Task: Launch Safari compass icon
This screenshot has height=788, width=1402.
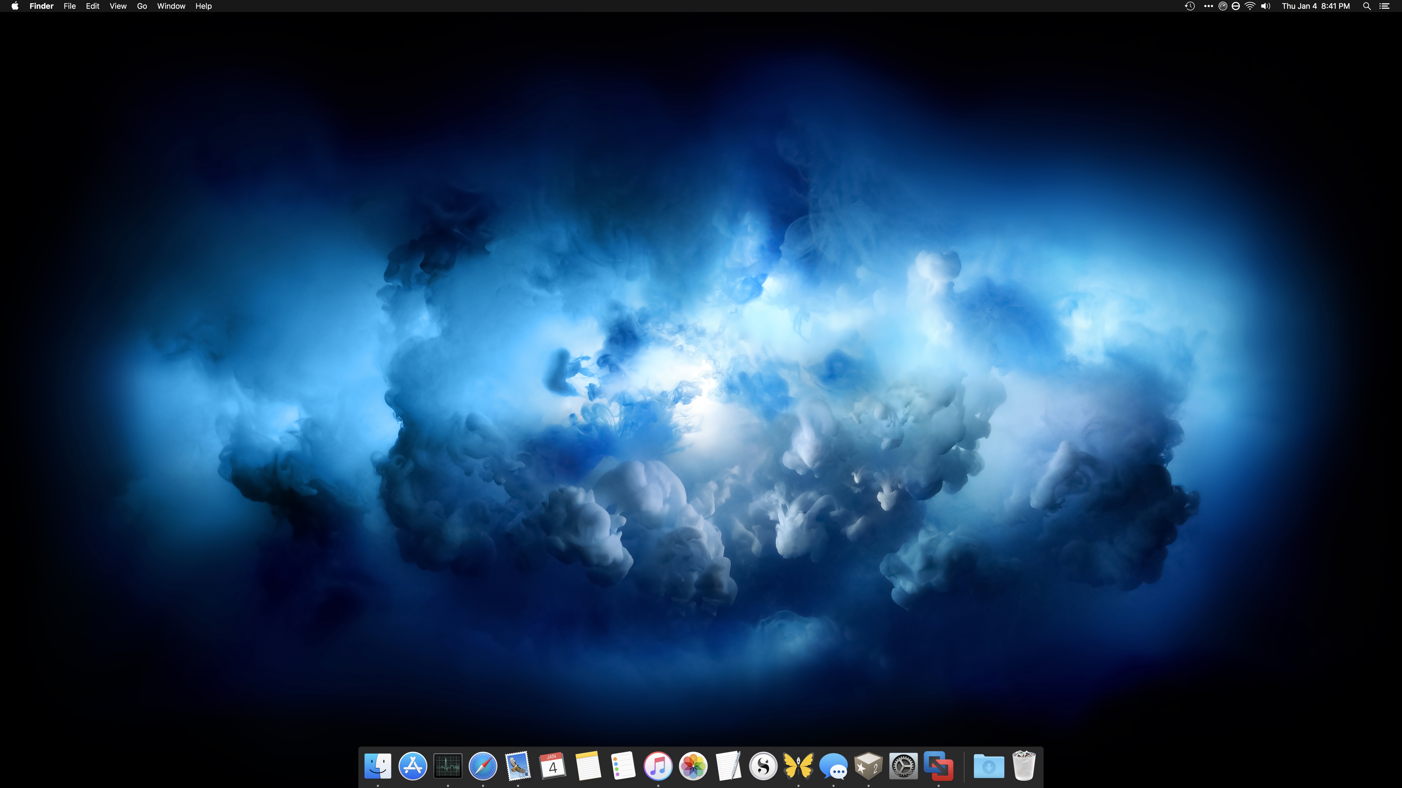Action: [483, 766]
